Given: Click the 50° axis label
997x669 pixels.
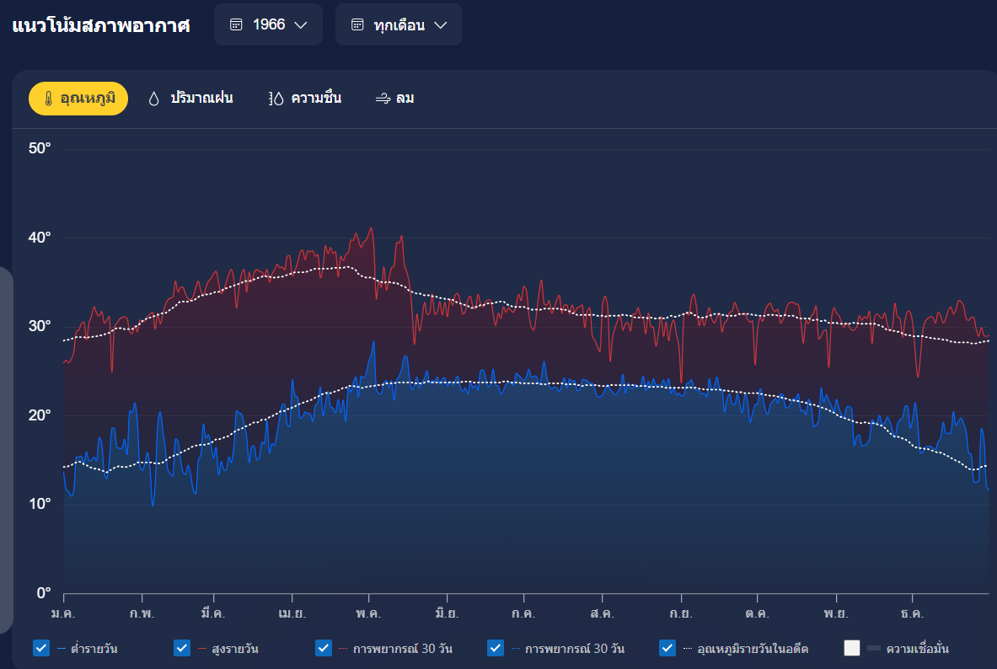Looking at the screenshot, I should click(40, 148).
